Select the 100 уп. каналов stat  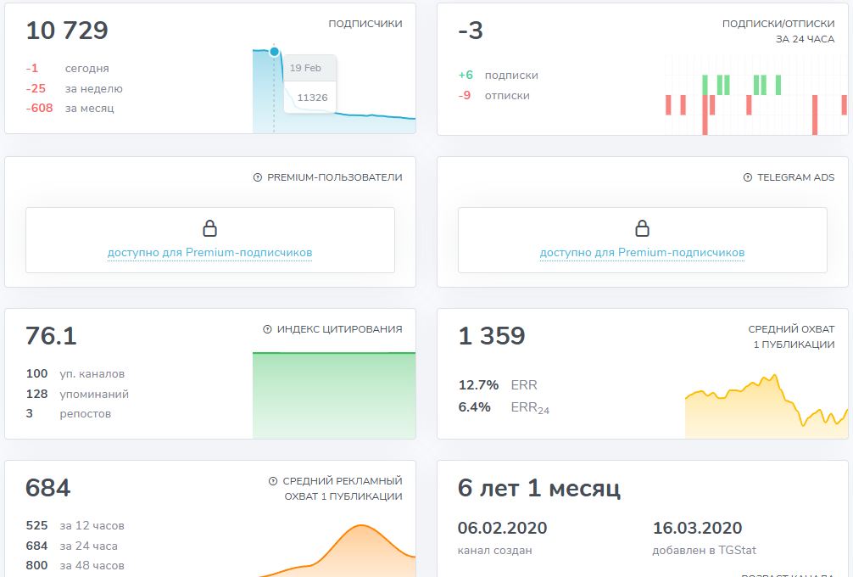75,374
